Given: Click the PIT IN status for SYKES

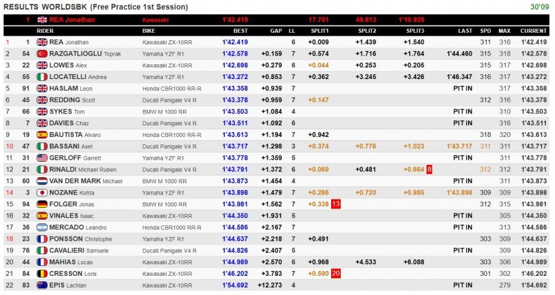Looking at the screenshot, I should point(462,112).
